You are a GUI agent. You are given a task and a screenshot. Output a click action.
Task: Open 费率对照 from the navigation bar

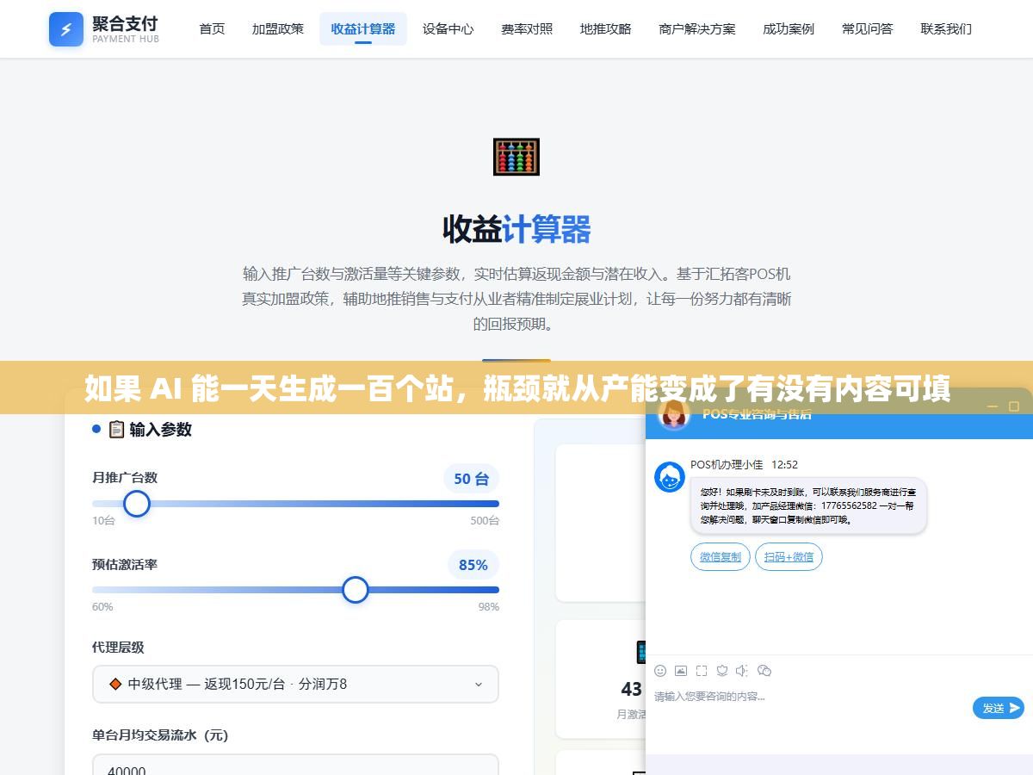[x=527, y=28]
